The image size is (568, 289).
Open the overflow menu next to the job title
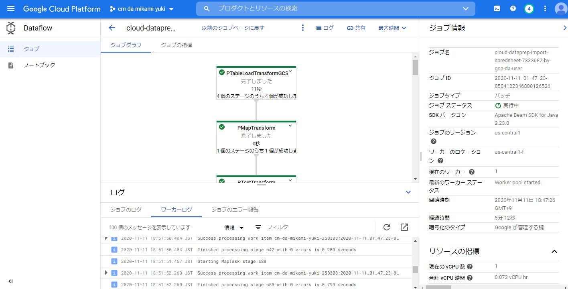click(x=303, y=28)
